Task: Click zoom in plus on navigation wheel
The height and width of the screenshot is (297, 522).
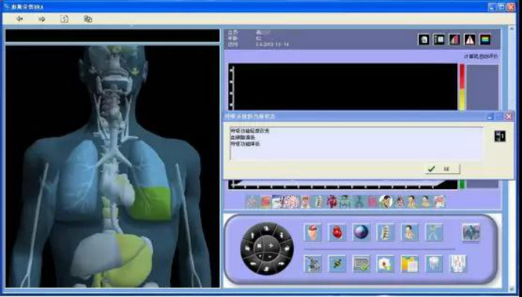Action: [x=271, y=246]
